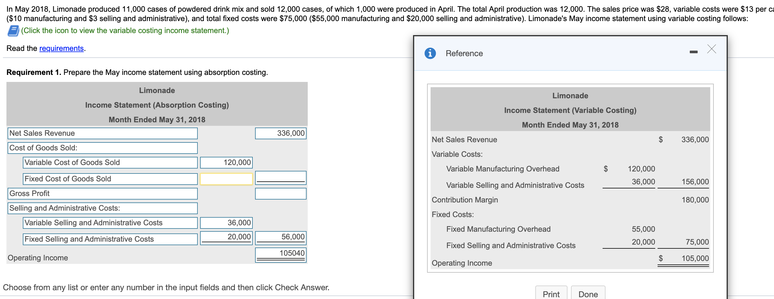Click 'Income Statement (Variable Costing)' heading
774x299 pixels.
[x=570, y=111]
